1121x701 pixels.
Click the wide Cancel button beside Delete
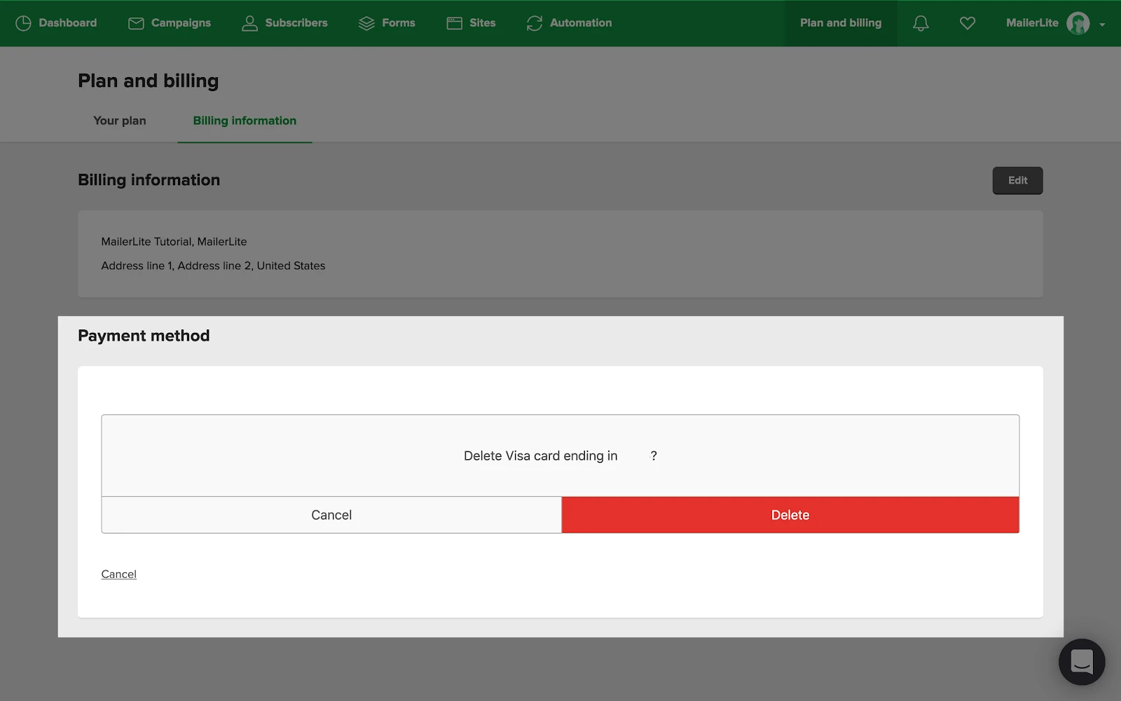tap(331, 515)
